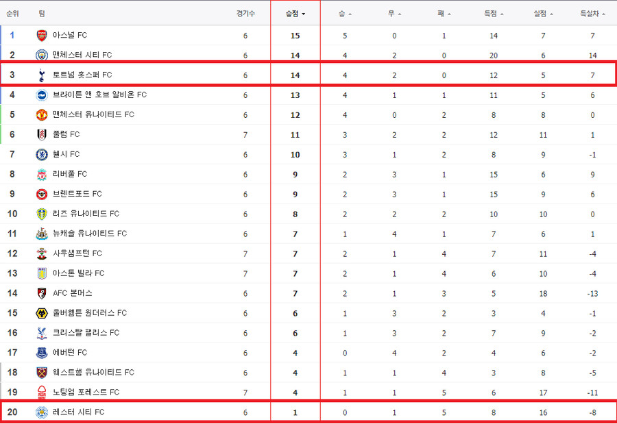The image size is (617, 424).
Task: Click rank number 1 beside Arsenal
Action: point(12,35)
